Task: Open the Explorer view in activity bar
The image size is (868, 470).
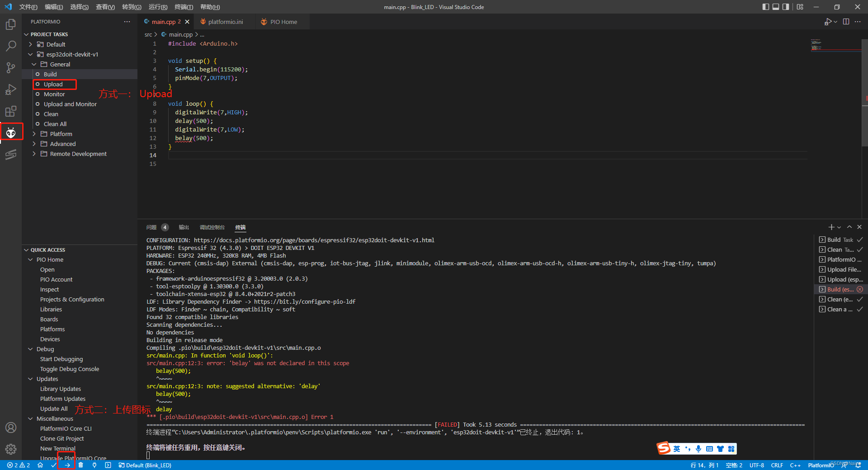Action: pos(11,24)
